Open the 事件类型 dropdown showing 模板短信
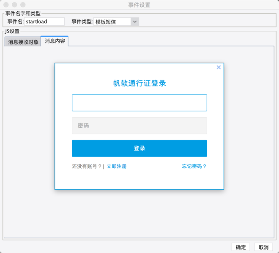Screen dimensions: 279x253 (x=116, y=22)
